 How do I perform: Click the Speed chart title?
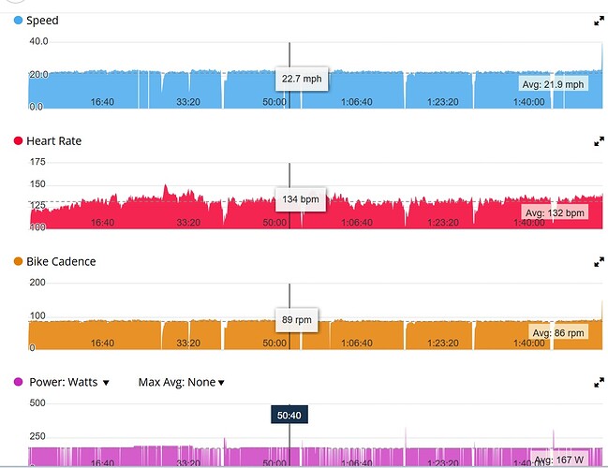(x=41, y=21)
